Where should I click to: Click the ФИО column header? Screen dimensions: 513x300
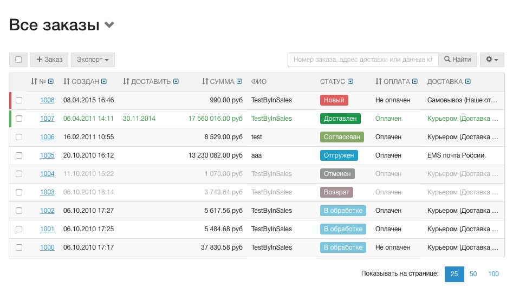[259, 81]
